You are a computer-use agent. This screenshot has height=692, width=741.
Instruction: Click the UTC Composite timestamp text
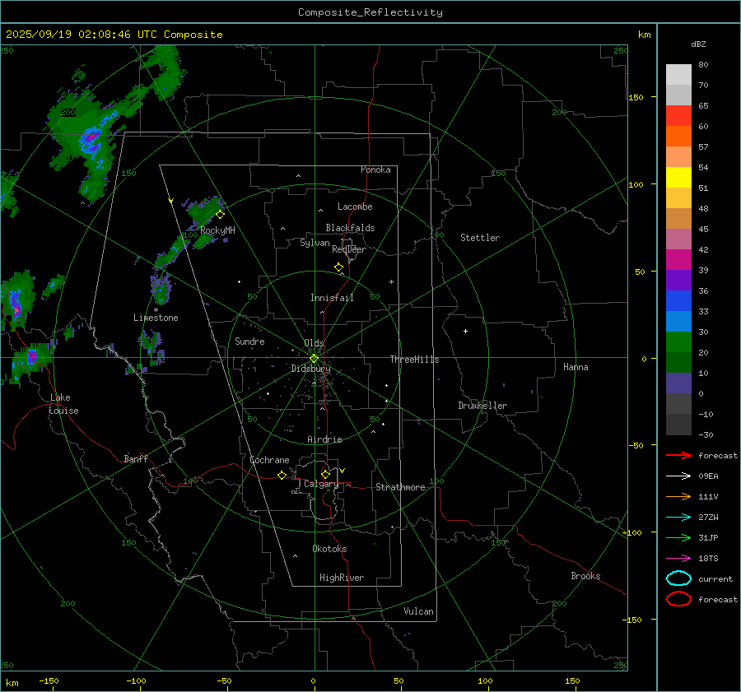pos(114,35)
